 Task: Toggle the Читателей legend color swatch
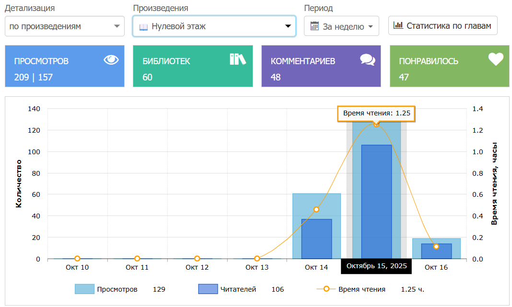(208, 289)
